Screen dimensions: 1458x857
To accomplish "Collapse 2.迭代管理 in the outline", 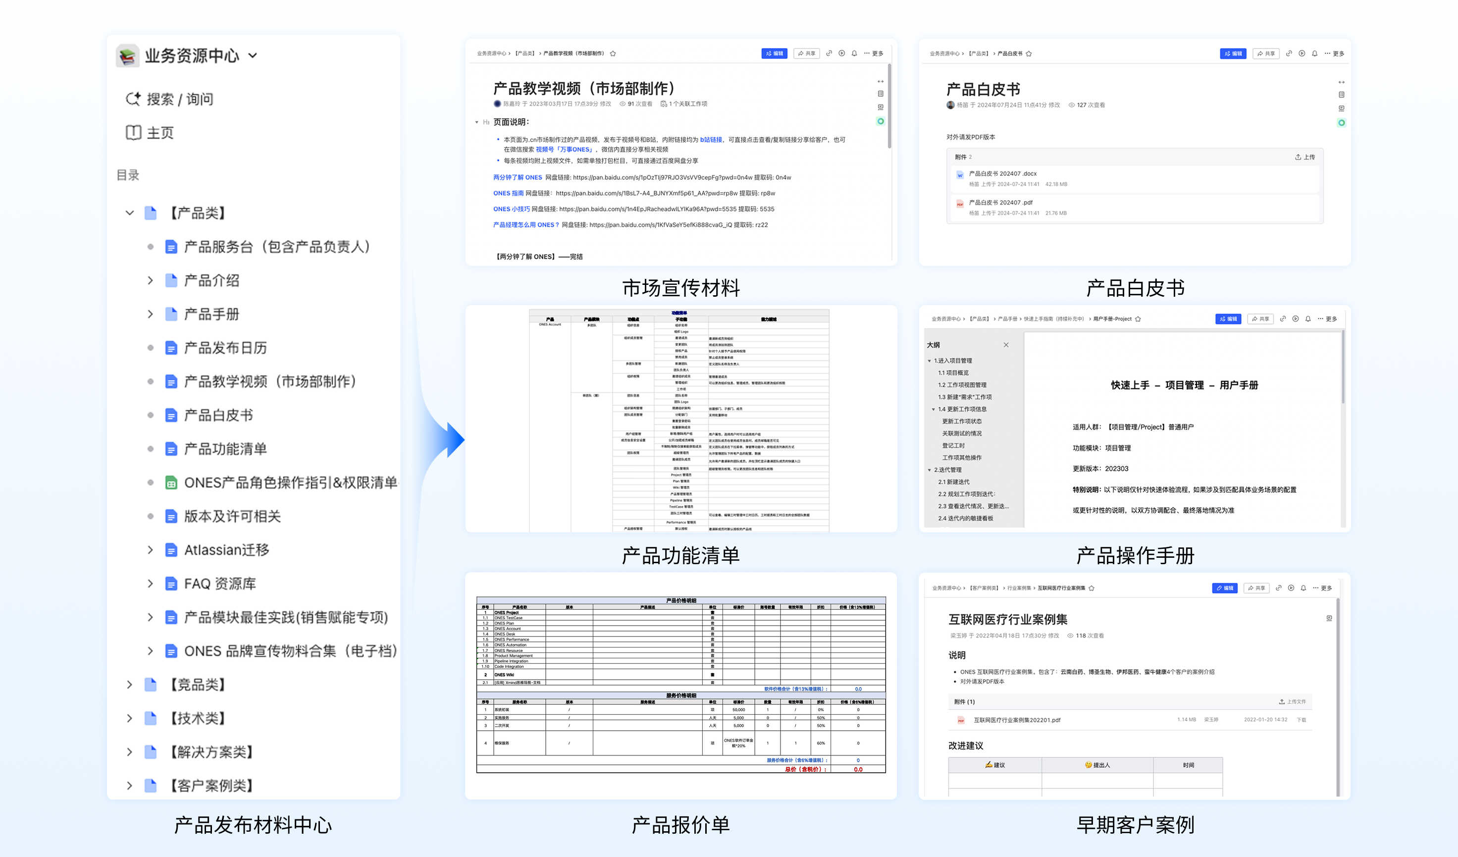I will pyautogui.click(x=929, y=470).
